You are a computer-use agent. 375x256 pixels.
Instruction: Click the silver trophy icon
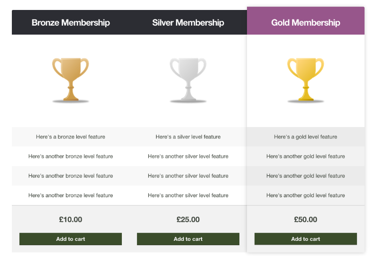(188, 79)
